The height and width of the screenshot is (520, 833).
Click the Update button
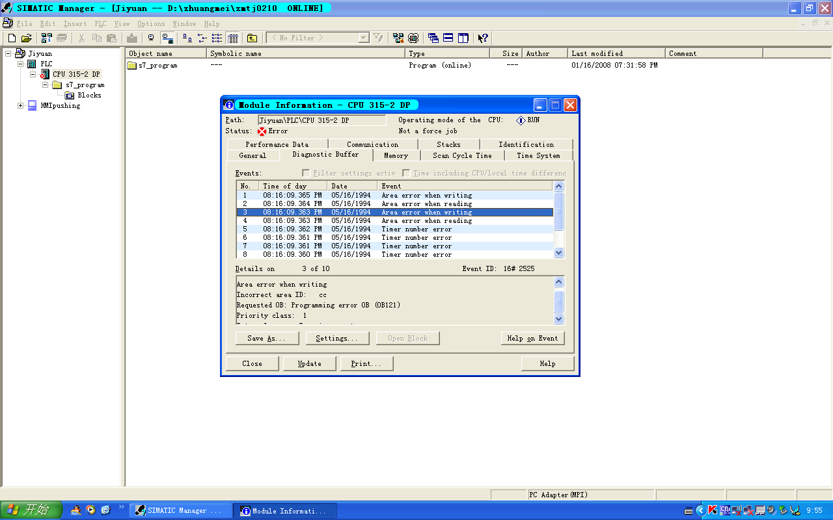point(310,363)
